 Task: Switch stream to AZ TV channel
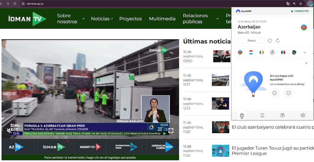(16, 147)
